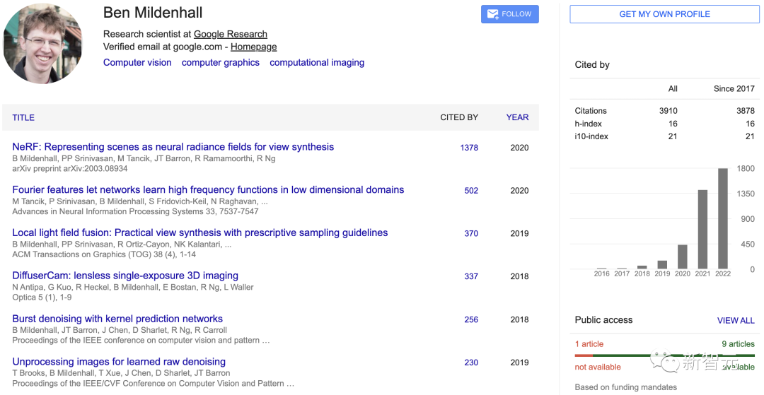Sort publications by Title column header

click(23, 117)
